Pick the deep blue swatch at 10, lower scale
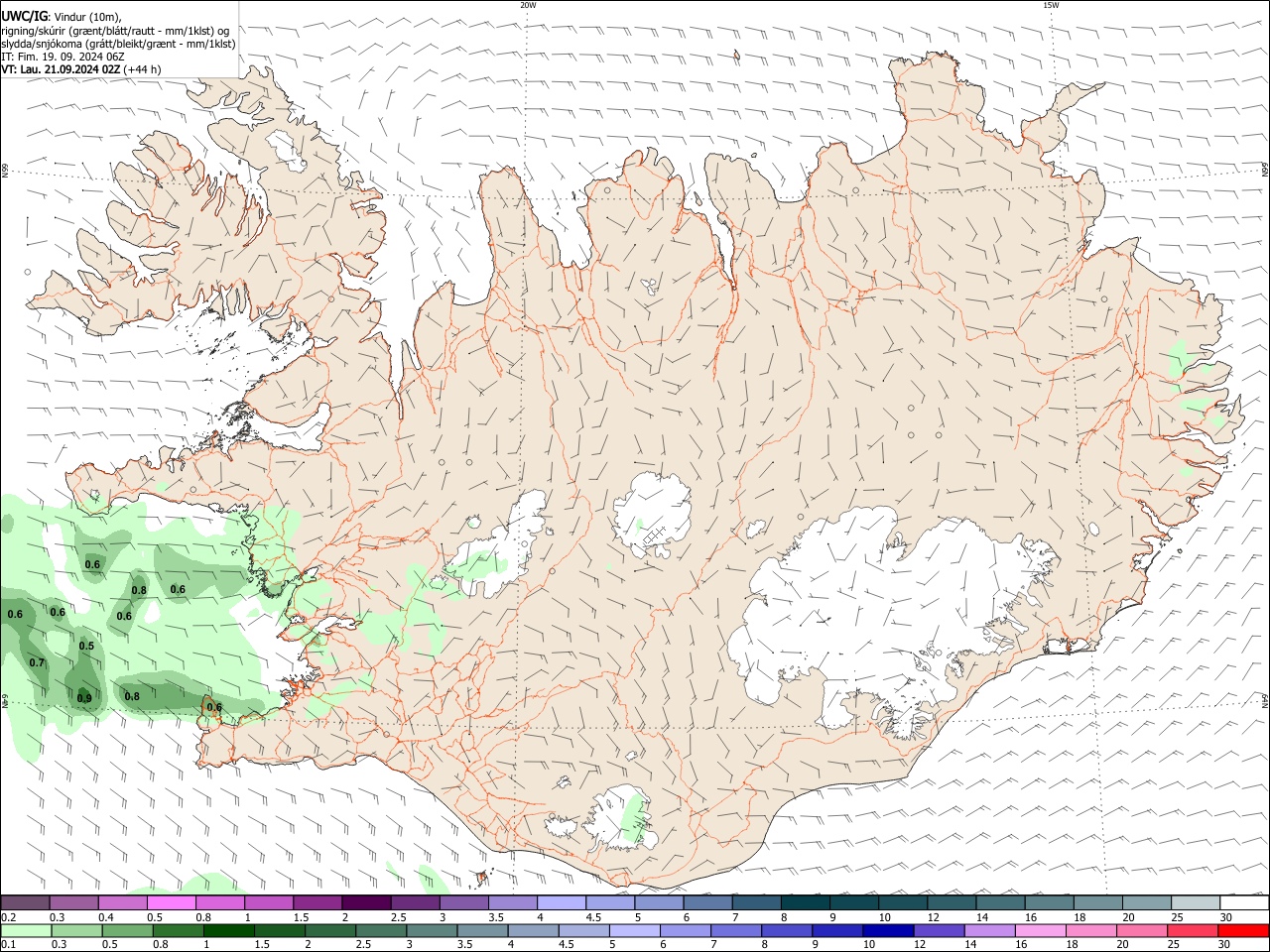The width and height of the screenshot is (1270, 952). click(888, 930)
